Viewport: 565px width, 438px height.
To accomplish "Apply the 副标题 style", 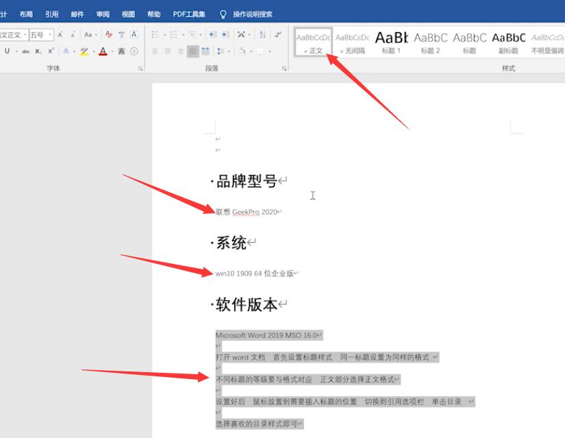I will pyautogui.click(x=508, y=42).
